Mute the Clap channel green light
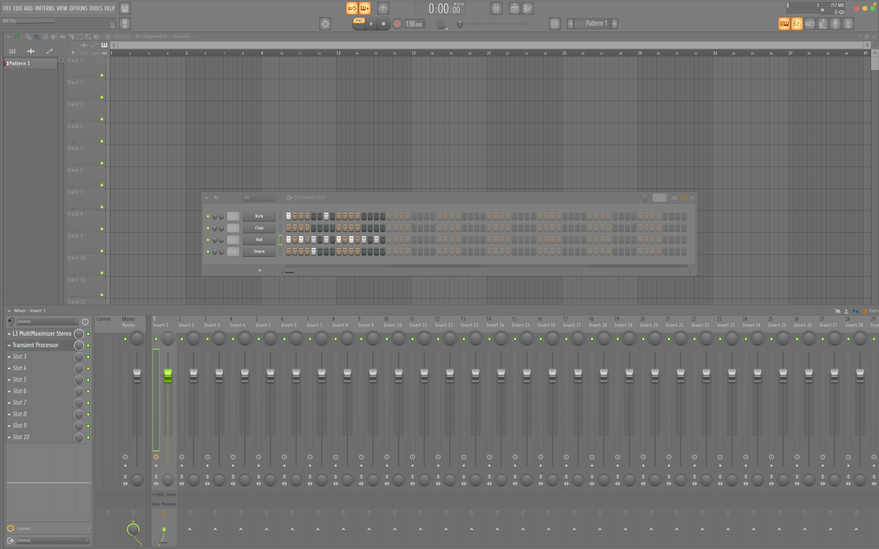This screenshot has width=879, height=549. pyautogui.click(x=208, y=228)
